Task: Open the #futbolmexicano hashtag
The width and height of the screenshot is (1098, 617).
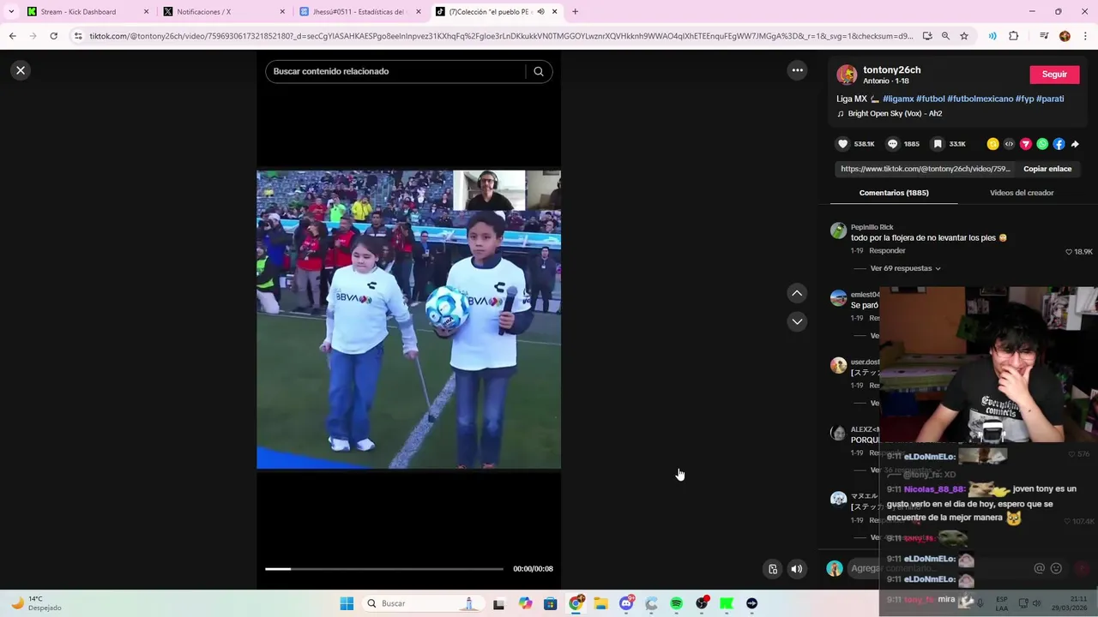Action: point(980,99)
